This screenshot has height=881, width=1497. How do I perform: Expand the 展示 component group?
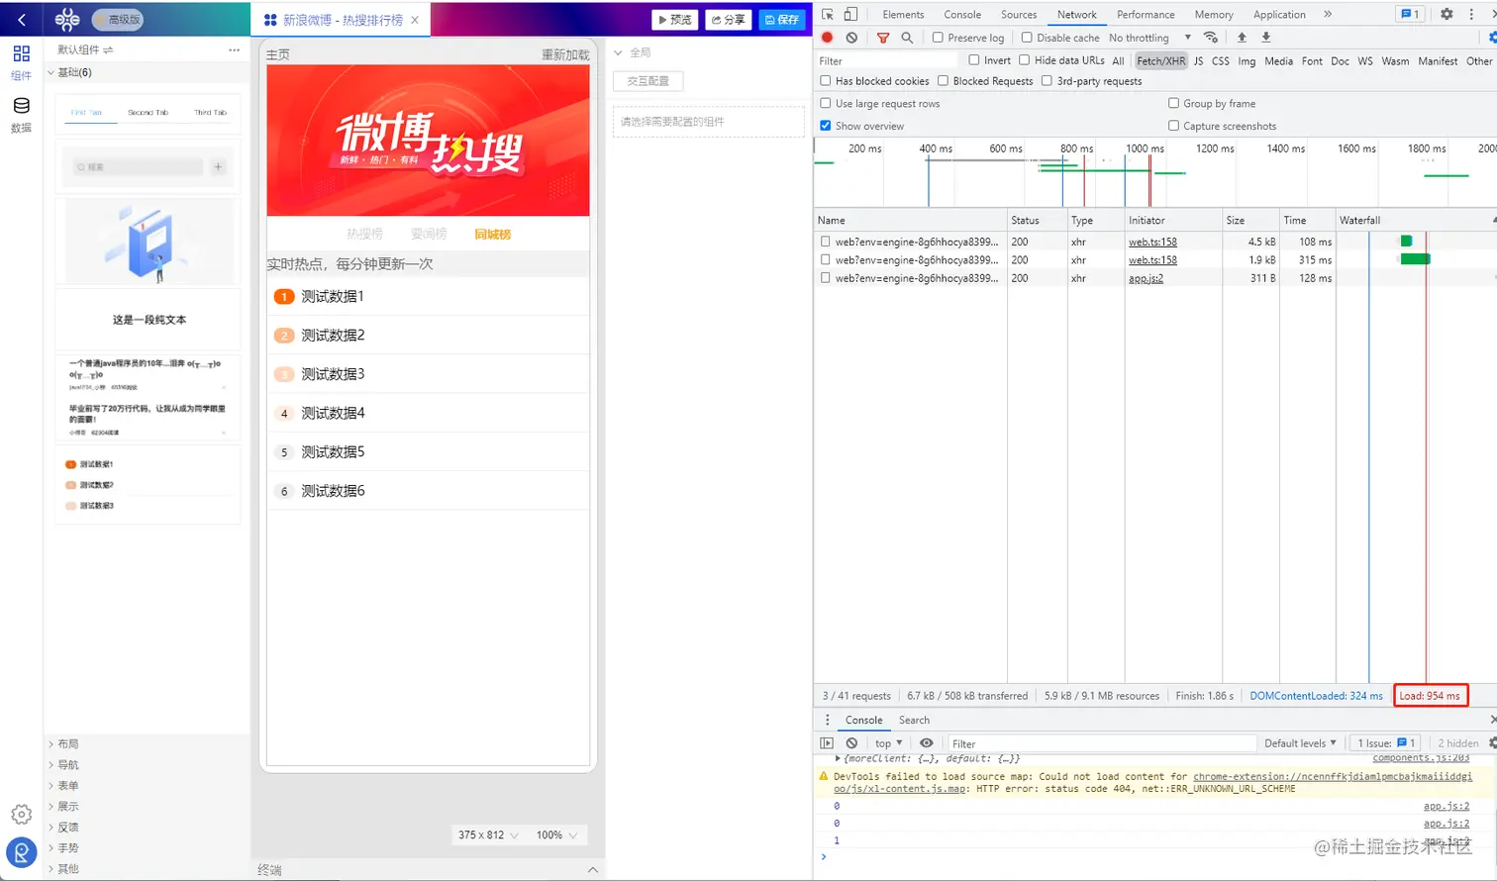coord(63,806)
